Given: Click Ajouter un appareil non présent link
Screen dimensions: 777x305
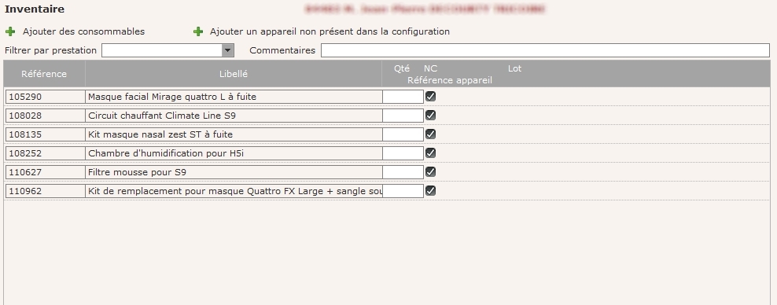Looking at the screenshot, I should [330, 31].
